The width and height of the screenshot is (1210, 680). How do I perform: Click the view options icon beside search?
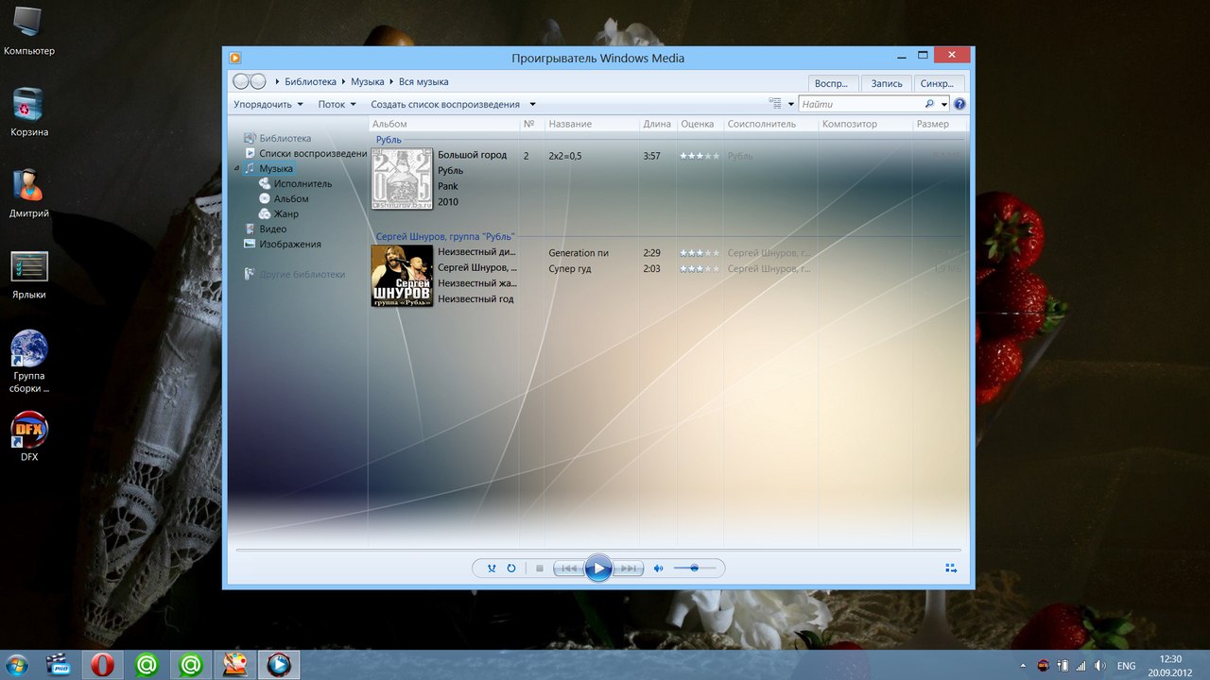[776, 105]
